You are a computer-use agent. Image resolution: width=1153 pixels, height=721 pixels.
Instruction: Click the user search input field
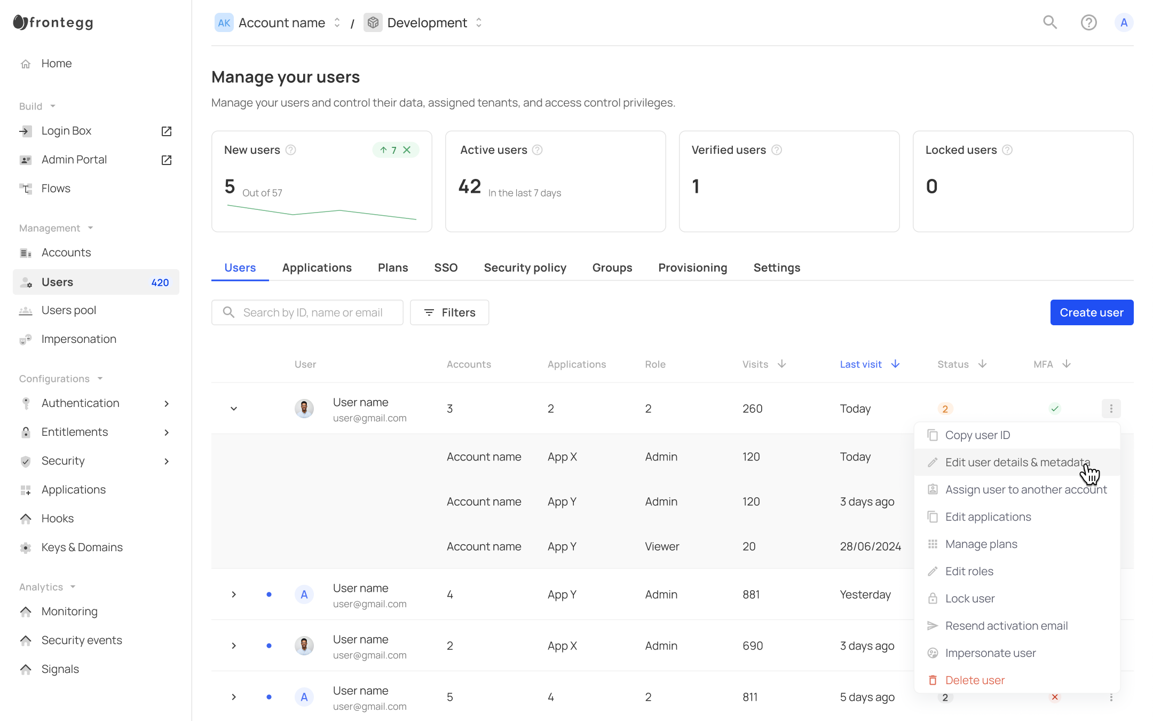[313, 312]
